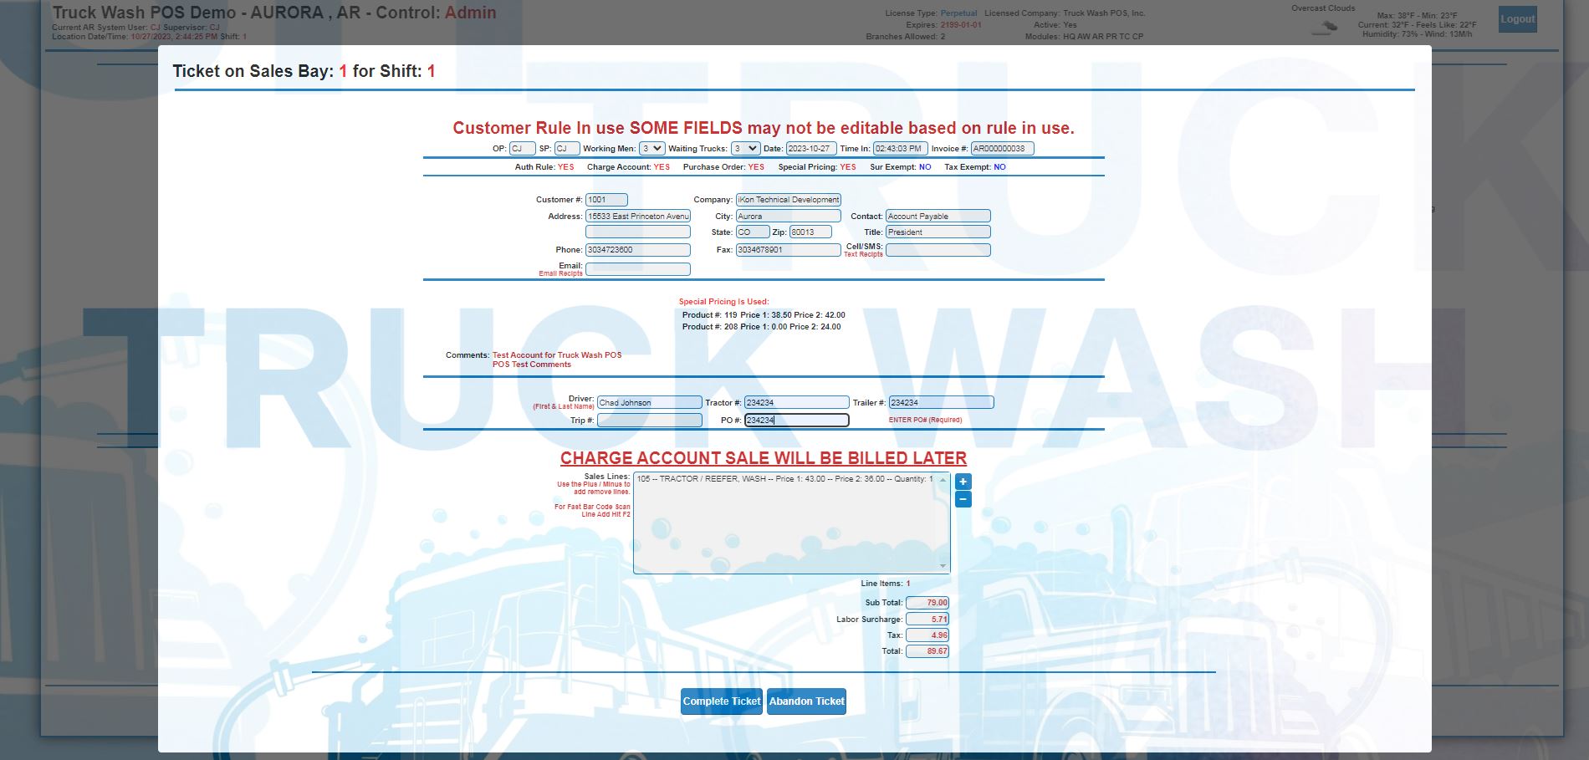The width and height of the screenshot is (1589, 760).
Task: Click the Complete Ticket button
Action: (722, 701)
